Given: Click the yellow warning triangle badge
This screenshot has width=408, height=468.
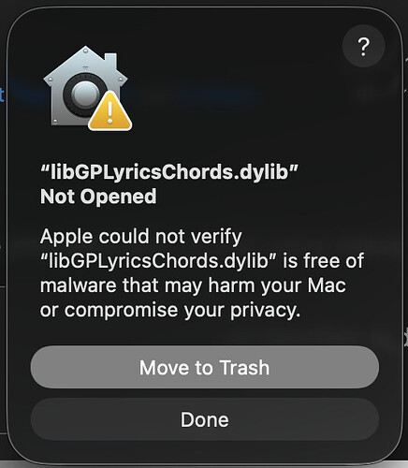Looking at the screenshot, I should 110,111.
